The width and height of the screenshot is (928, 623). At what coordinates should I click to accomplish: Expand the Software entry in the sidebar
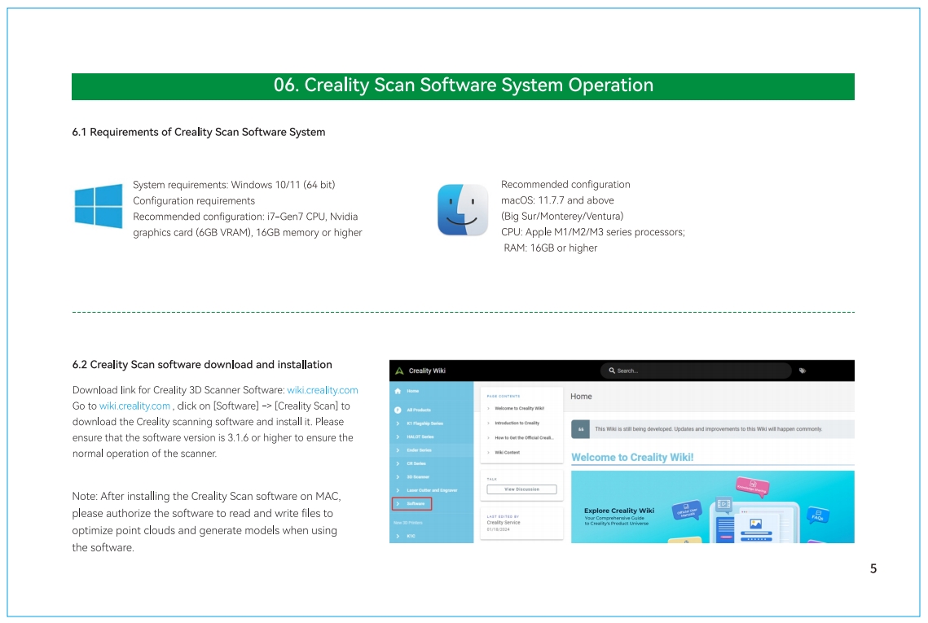tap(412, 504)
